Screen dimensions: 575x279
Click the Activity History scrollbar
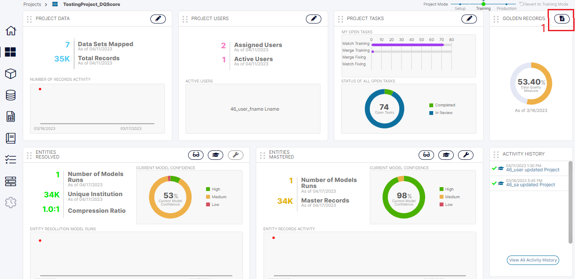point(570,201)
